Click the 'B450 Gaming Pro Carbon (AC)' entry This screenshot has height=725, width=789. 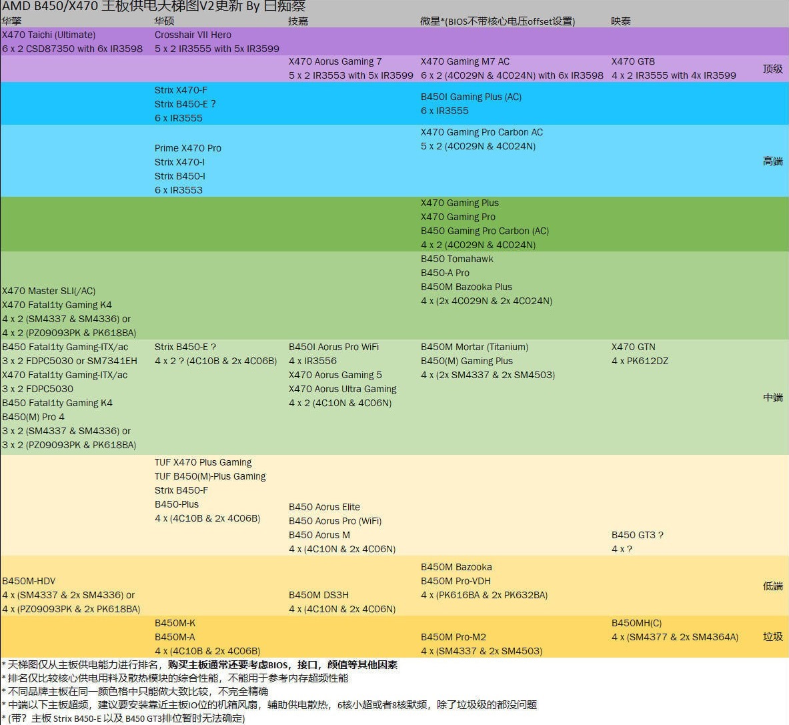pos(485,231)
